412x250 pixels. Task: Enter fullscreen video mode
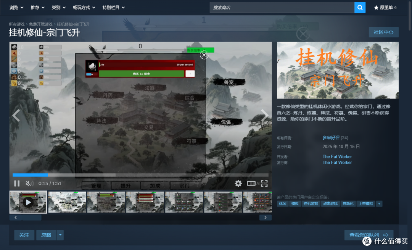tap(264, 183)
